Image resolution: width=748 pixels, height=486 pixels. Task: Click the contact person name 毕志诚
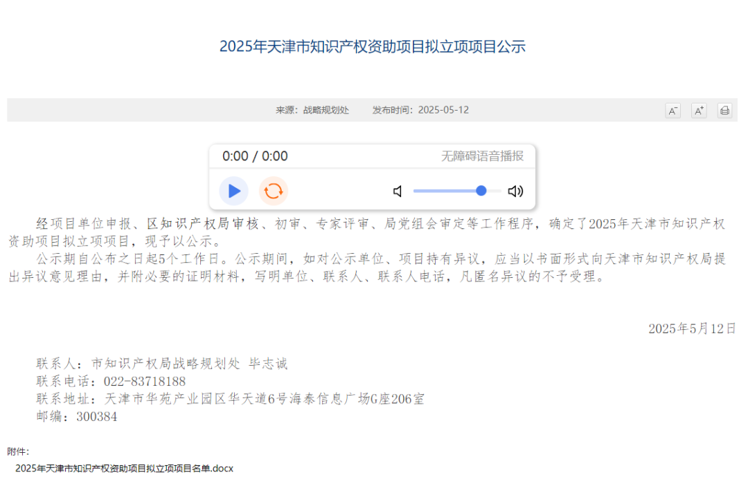tap(268, 364)
